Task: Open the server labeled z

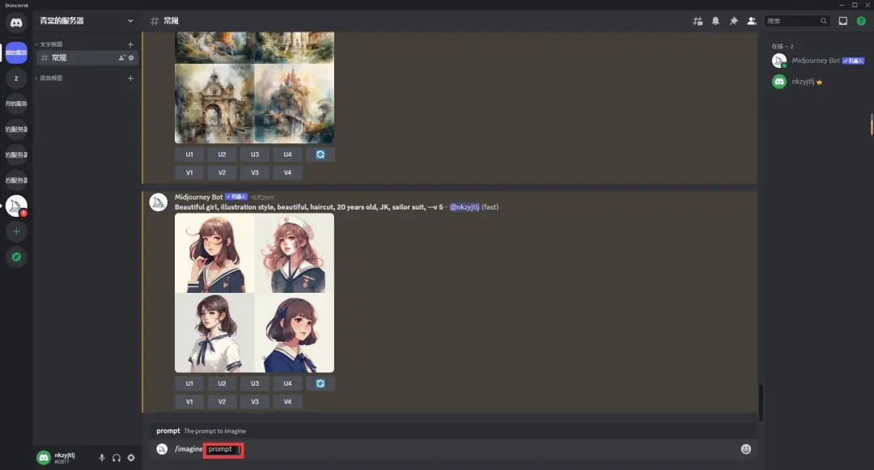Action: click(16, 78)
